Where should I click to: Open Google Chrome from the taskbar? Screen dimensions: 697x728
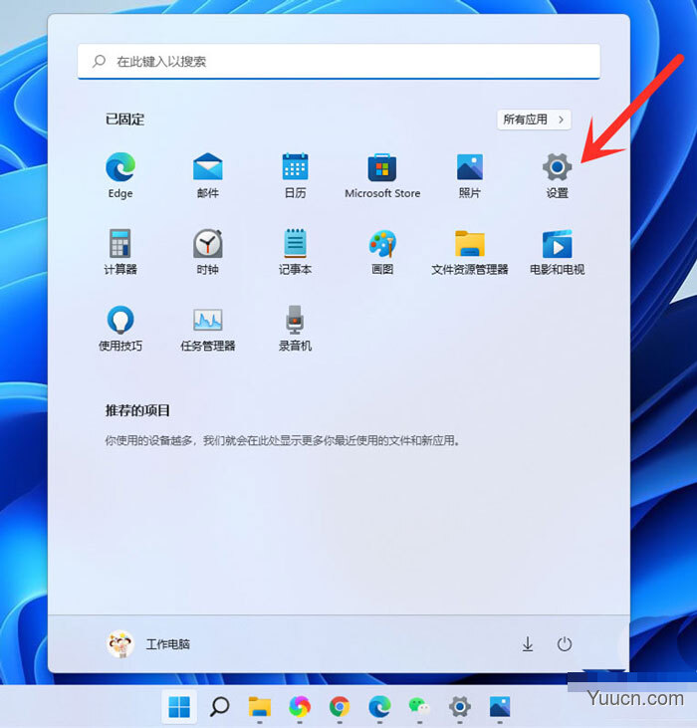(340, 707)
